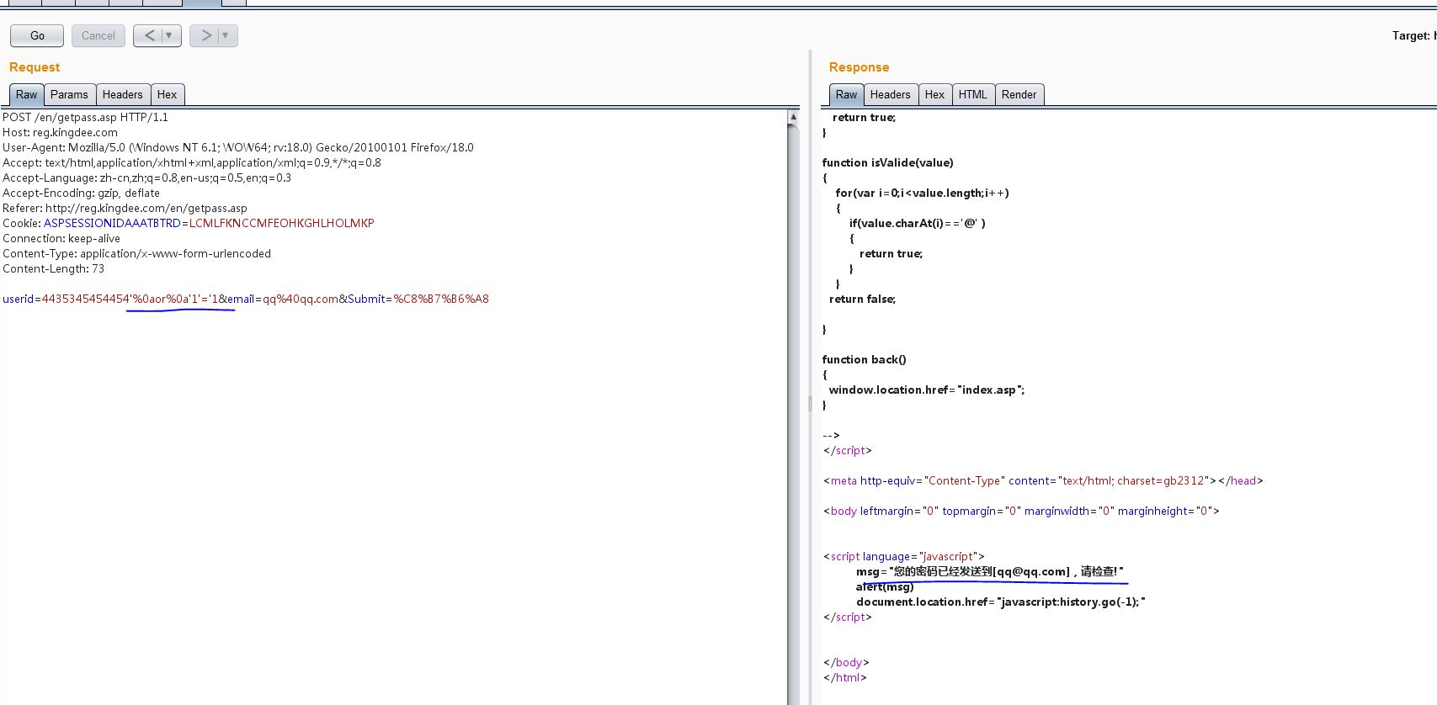Click the meta http-equiv Content-Type line
Image resolution: width=1437 pixels, height=705 pixels.
[1043, 481]
